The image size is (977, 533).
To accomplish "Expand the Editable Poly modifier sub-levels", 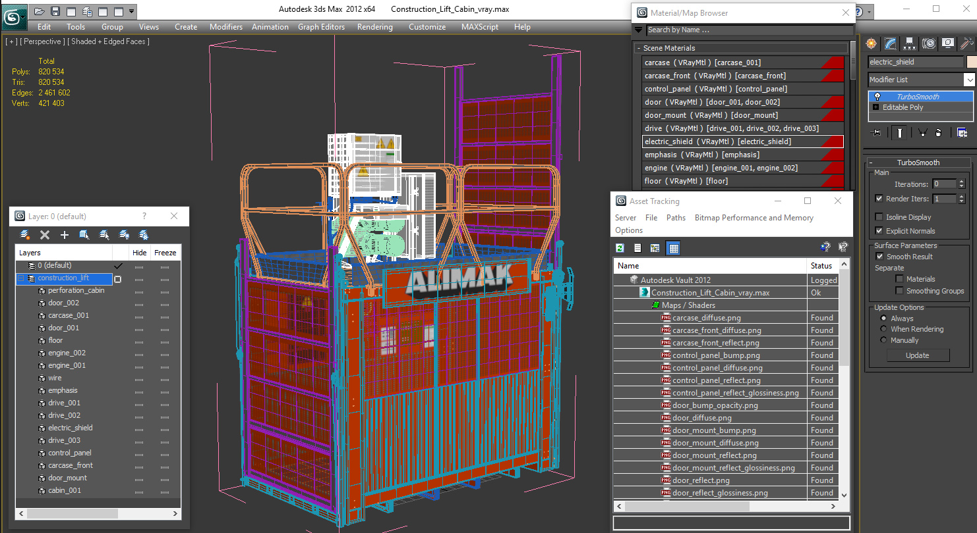I will 875,107.
